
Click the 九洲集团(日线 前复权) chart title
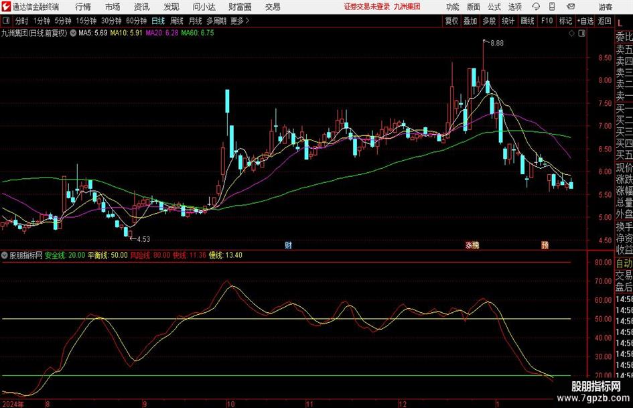(34, 33)
